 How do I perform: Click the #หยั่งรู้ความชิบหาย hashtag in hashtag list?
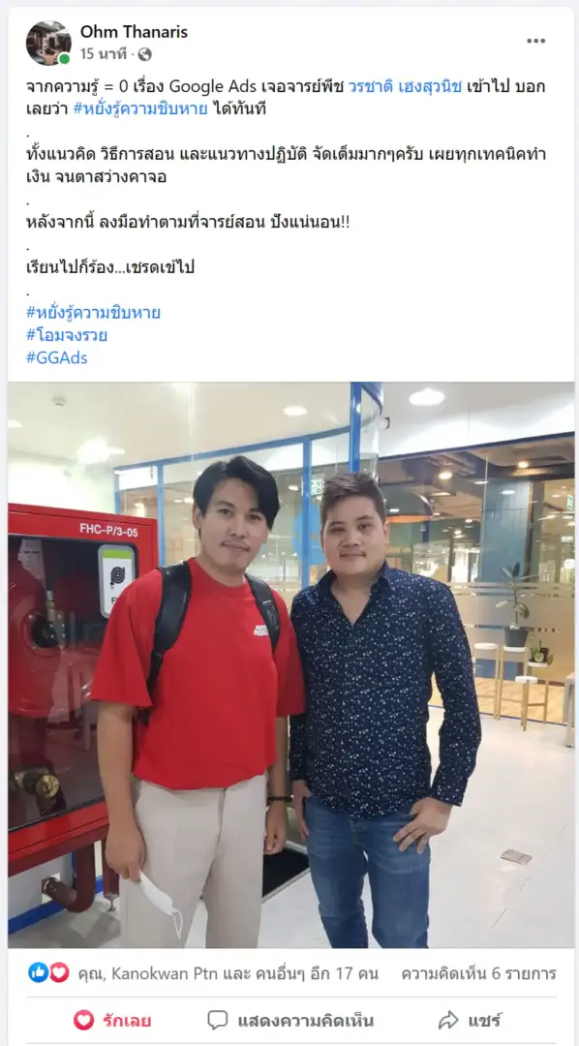tap(93, 312)
